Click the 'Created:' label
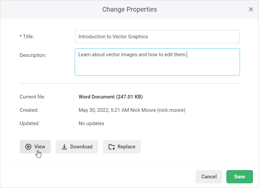This screenshot has height=188, width=259. pyautogui.click(x=29, y=110)
